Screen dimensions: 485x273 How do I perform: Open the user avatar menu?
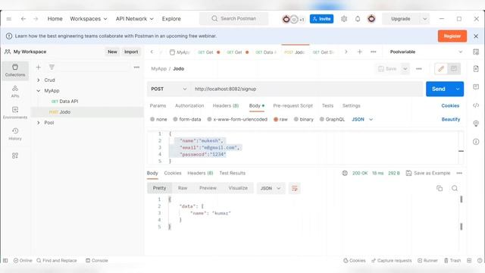[x=371, y=19]
